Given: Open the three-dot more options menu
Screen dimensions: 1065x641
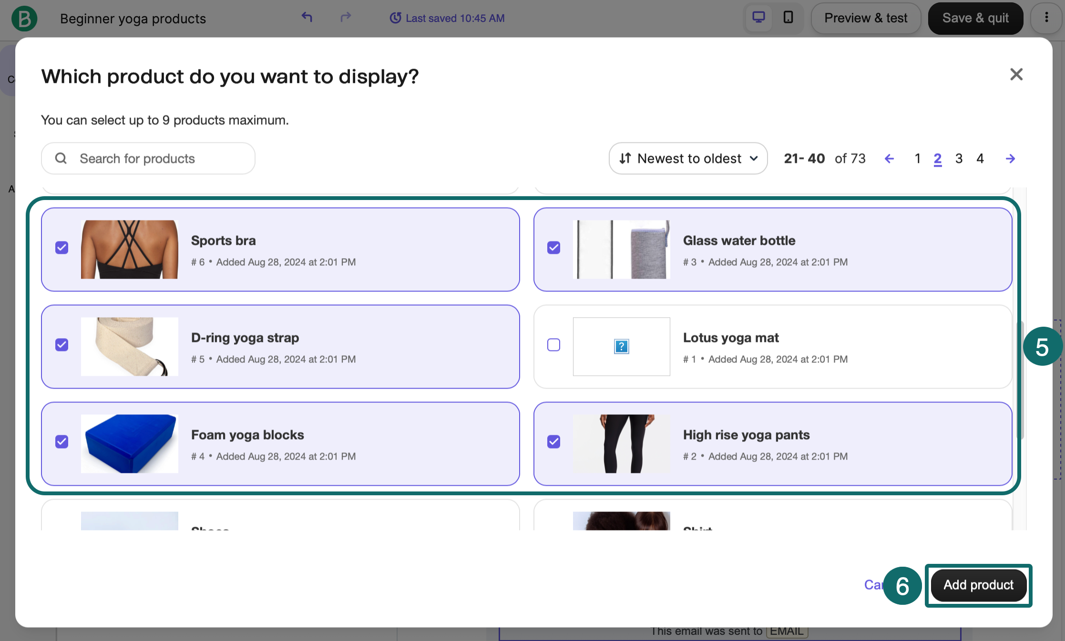Looking at the screenshot, I should coord(1046,18).
